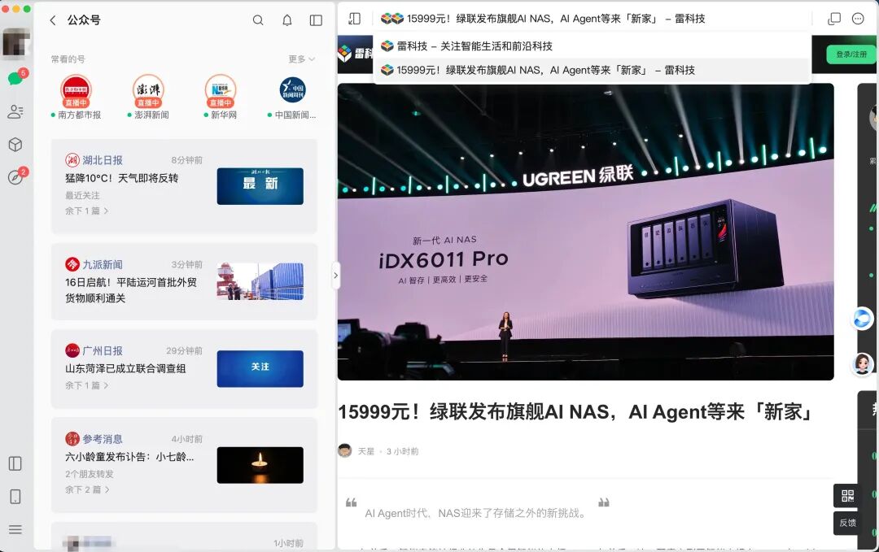Open 九派新闻 container port thumbnail

pos(260,281)
